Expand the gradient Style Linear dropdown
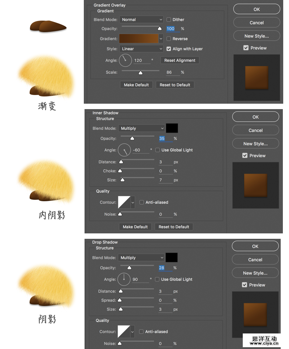Image resolution: width=289 pixels, height=349 pixels. click(x=141, y=49)
